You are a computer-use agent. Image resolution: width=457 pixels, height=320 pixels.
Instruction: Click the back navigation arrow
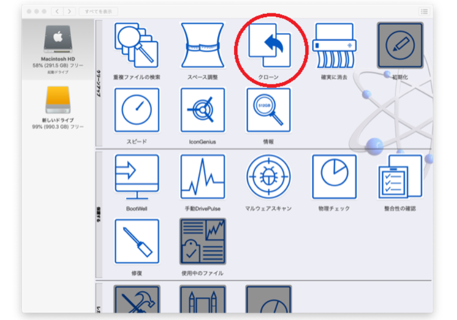(x=57, y=11)
